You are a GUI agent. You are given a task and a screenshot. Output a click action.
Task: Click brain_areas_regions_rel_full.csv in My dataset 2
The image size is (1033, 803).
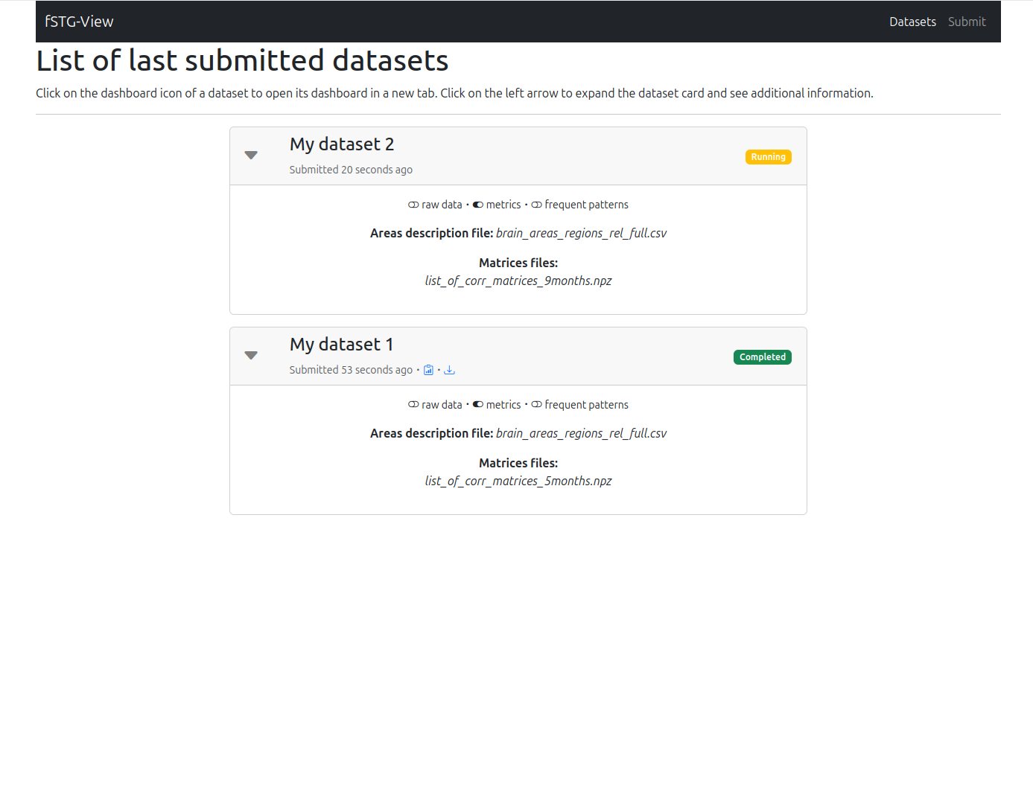[581, 233]
